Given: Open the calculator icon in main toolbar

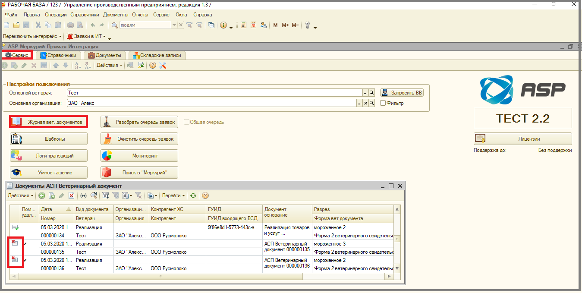Looking at the screenshot, I should 243,25.
